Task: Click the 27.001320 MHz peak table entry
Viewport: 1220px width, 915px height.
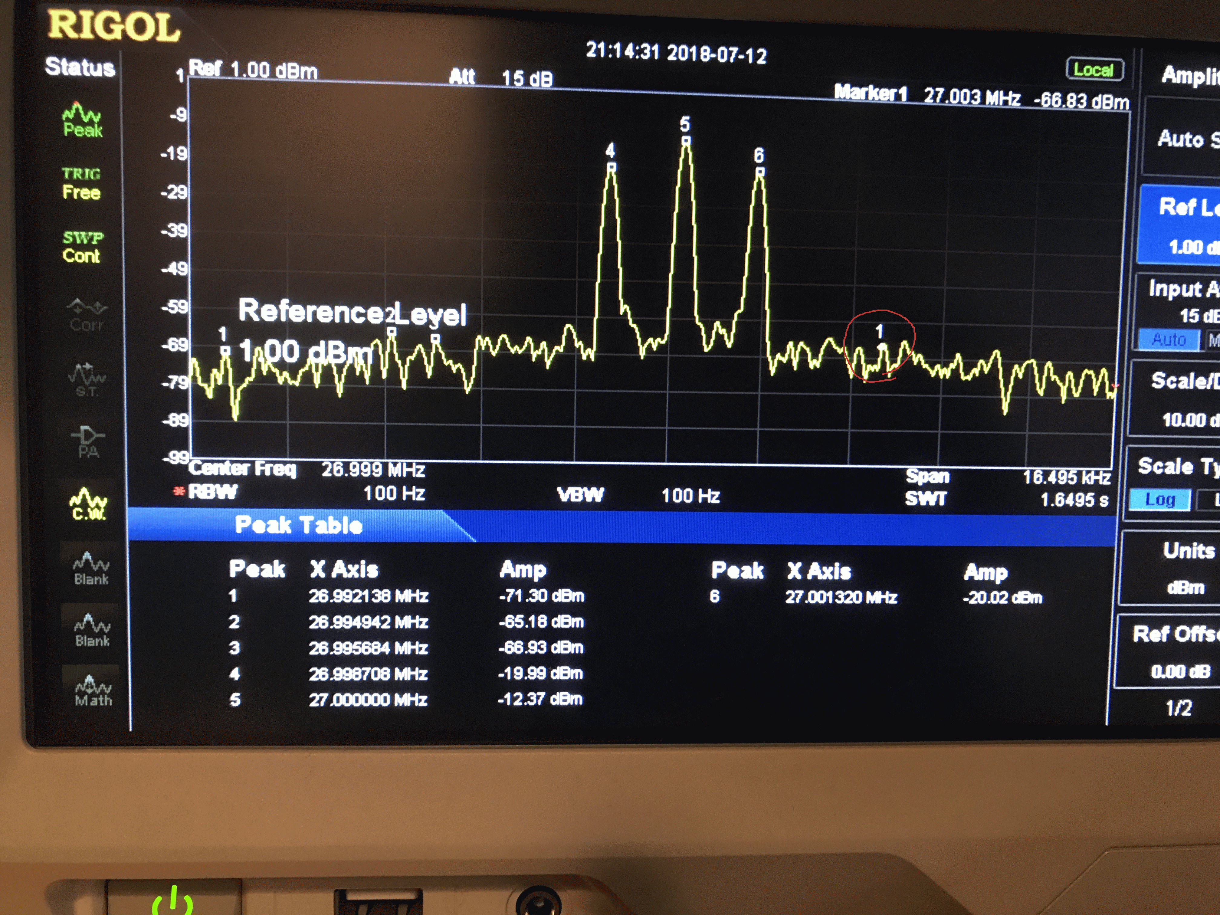Action: point(842,597)
